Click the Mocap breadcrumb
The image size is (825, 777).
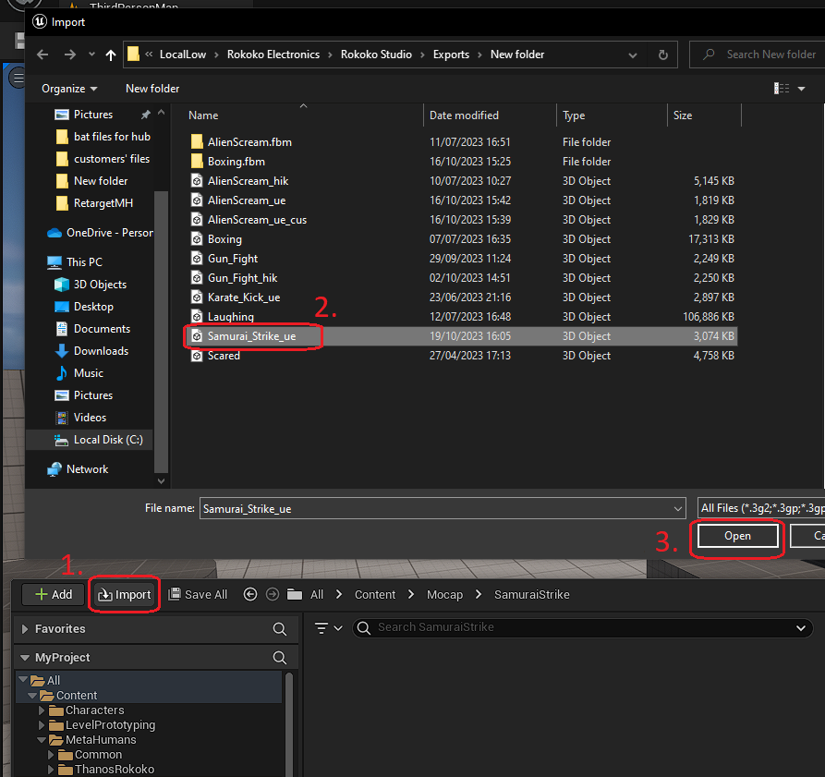click(x=444, y=594)
